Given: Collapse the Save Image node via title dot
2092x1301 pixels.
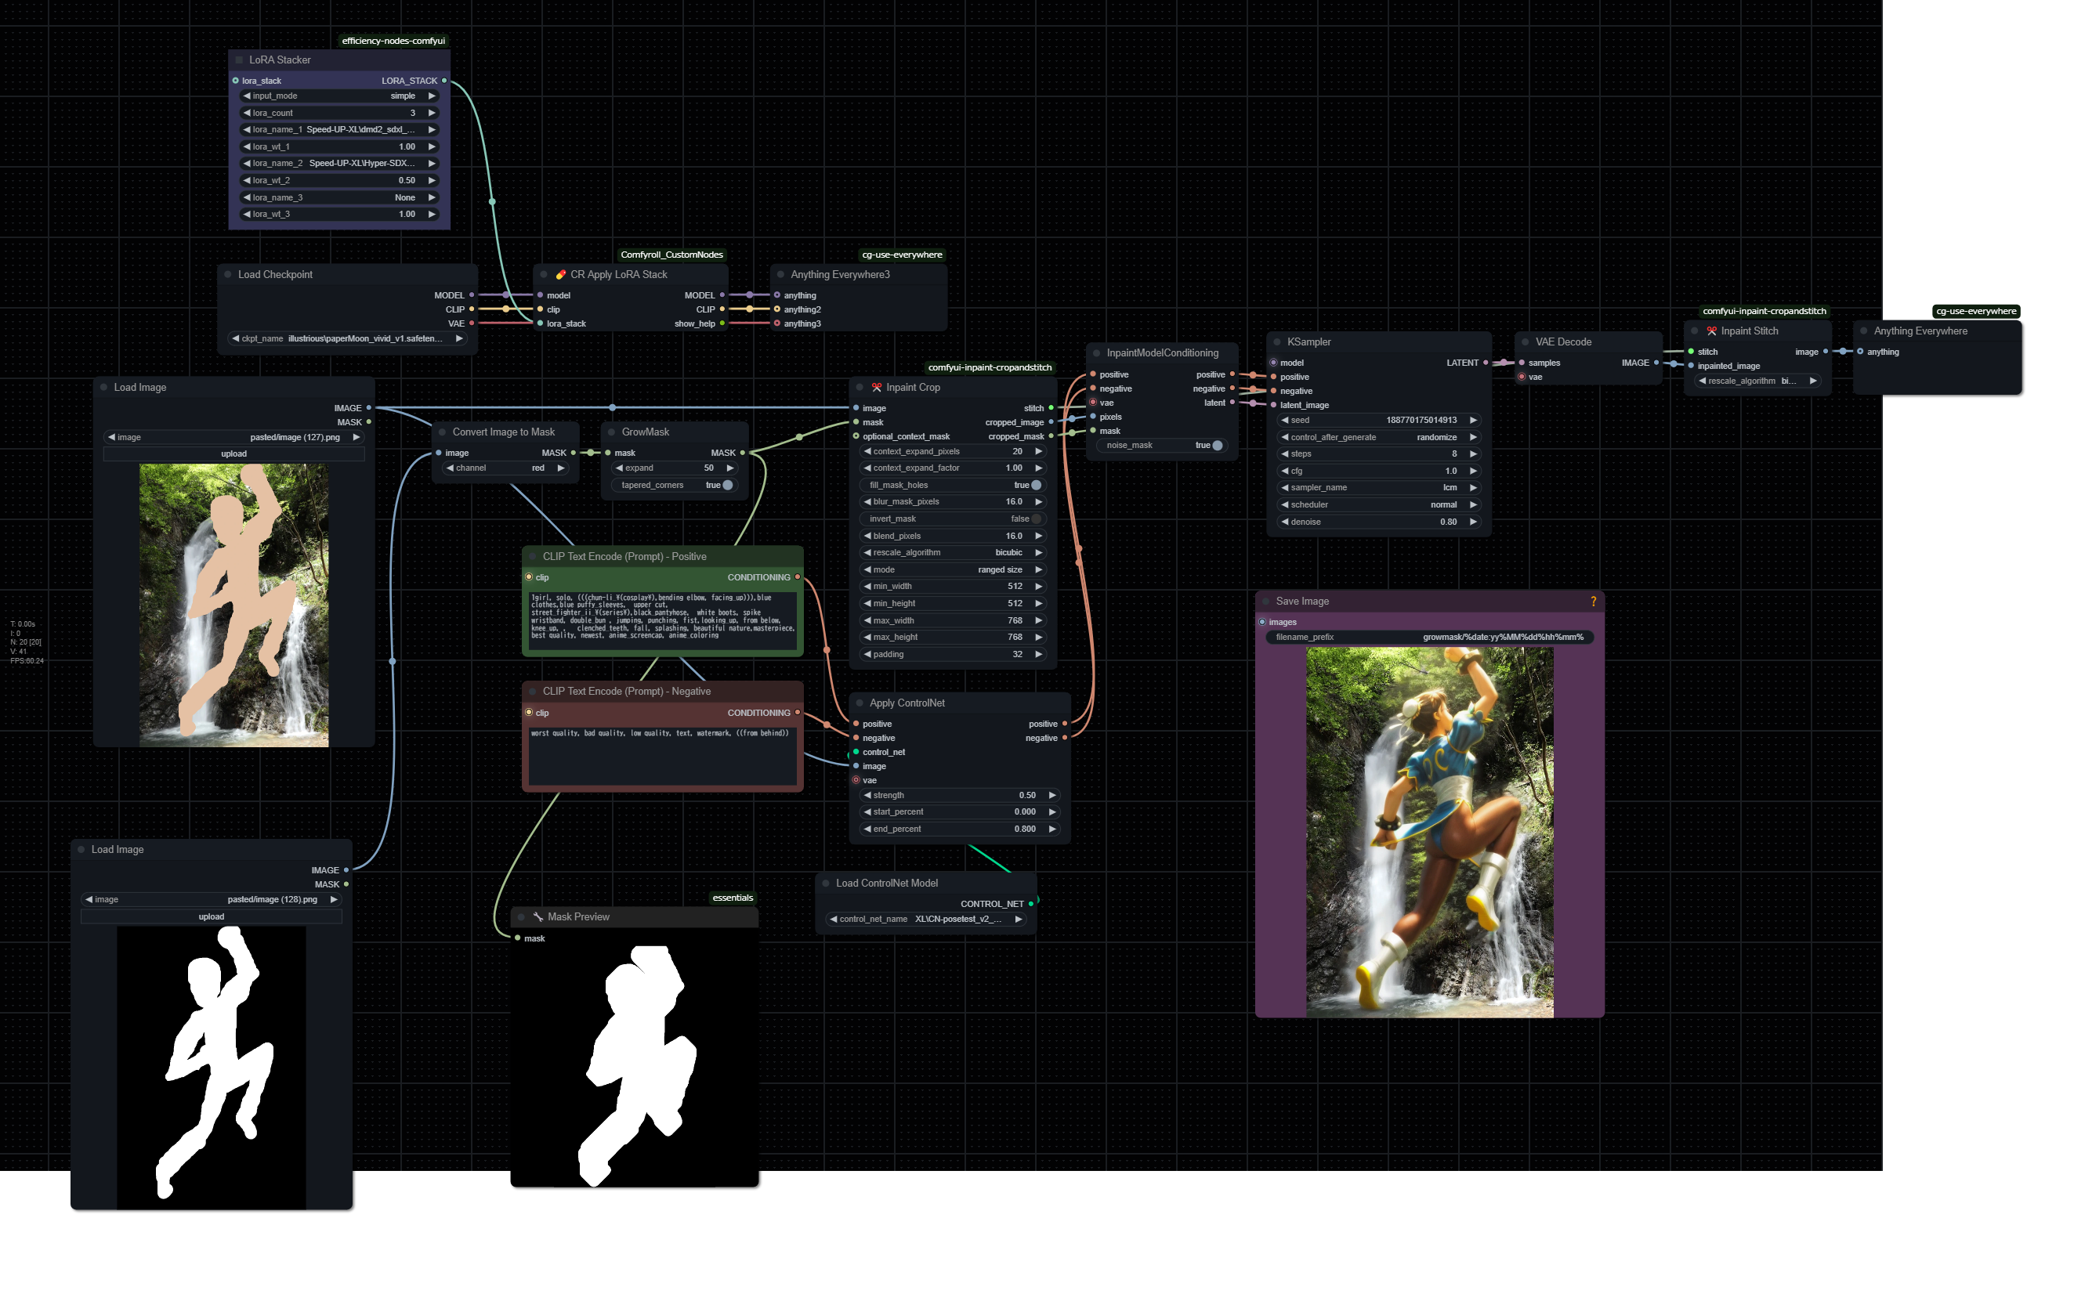Looking at the screenshot, I should click(x=1266, y=602).
